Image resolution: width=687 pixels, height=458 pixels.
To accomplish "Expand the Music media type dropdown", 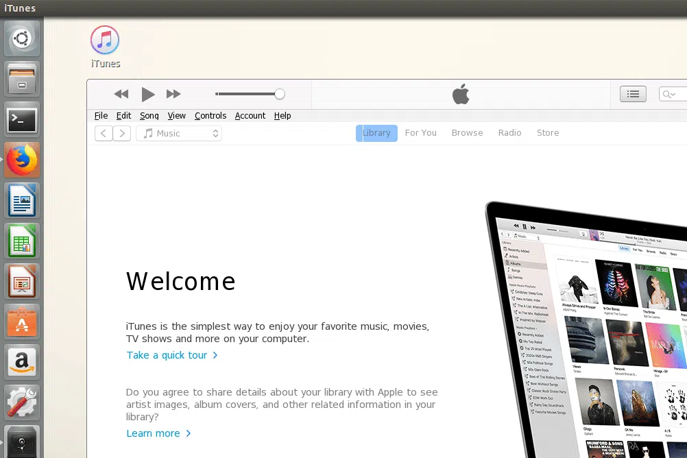I will click(x=179, y=133).
